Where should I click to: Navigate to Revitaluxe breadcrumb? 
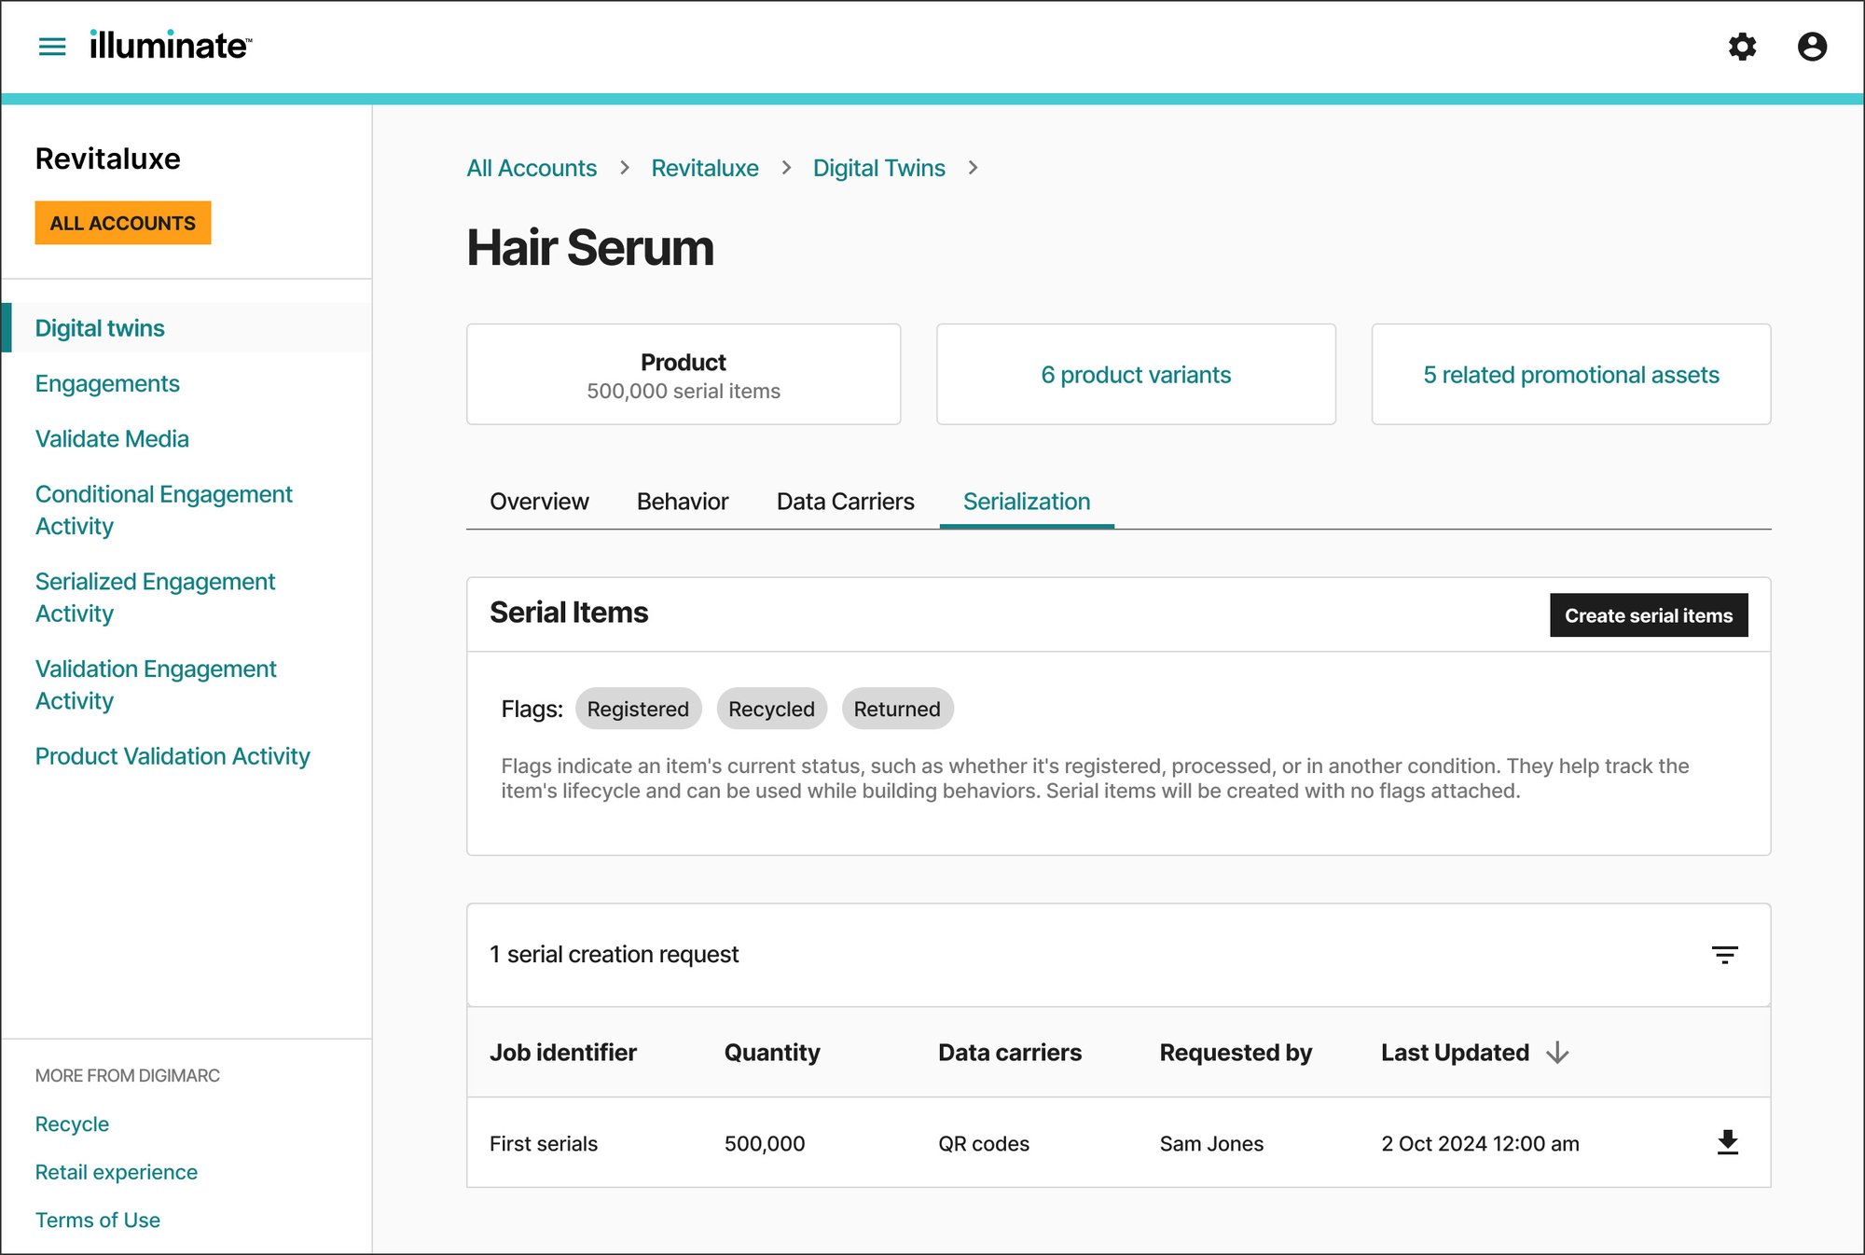(706, 168)
